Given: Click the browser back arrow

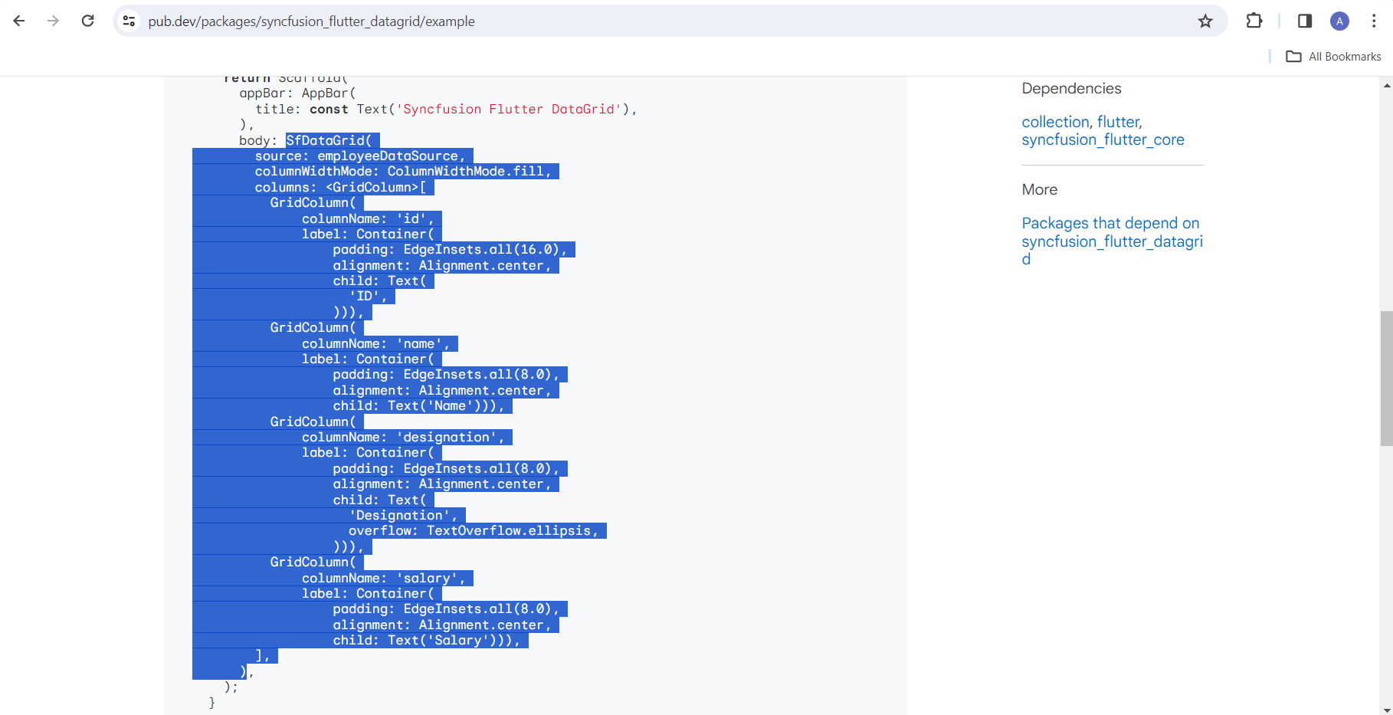Looking at the screenshot, I should [19, 21].
